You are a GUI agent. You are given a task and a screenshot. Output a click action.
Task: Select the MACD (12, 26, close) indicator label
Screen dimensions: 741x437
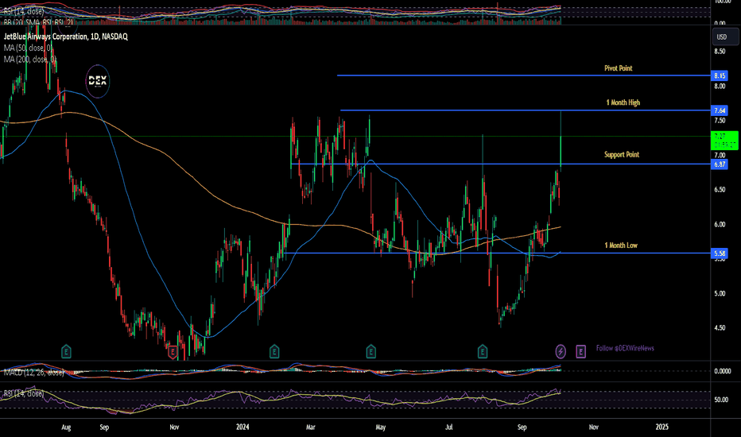[x=34, y=373]
